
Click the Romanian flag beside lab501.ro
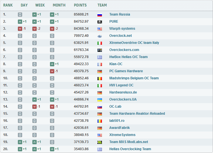pyautogui.click(x=99, y=121)
